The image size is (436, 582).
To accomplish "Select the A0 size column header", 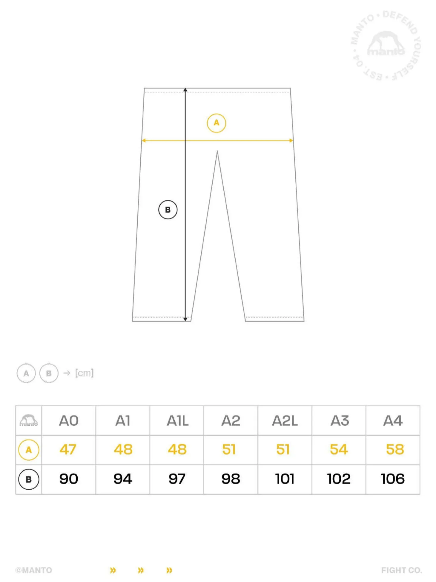I will (x=69, y=421).
